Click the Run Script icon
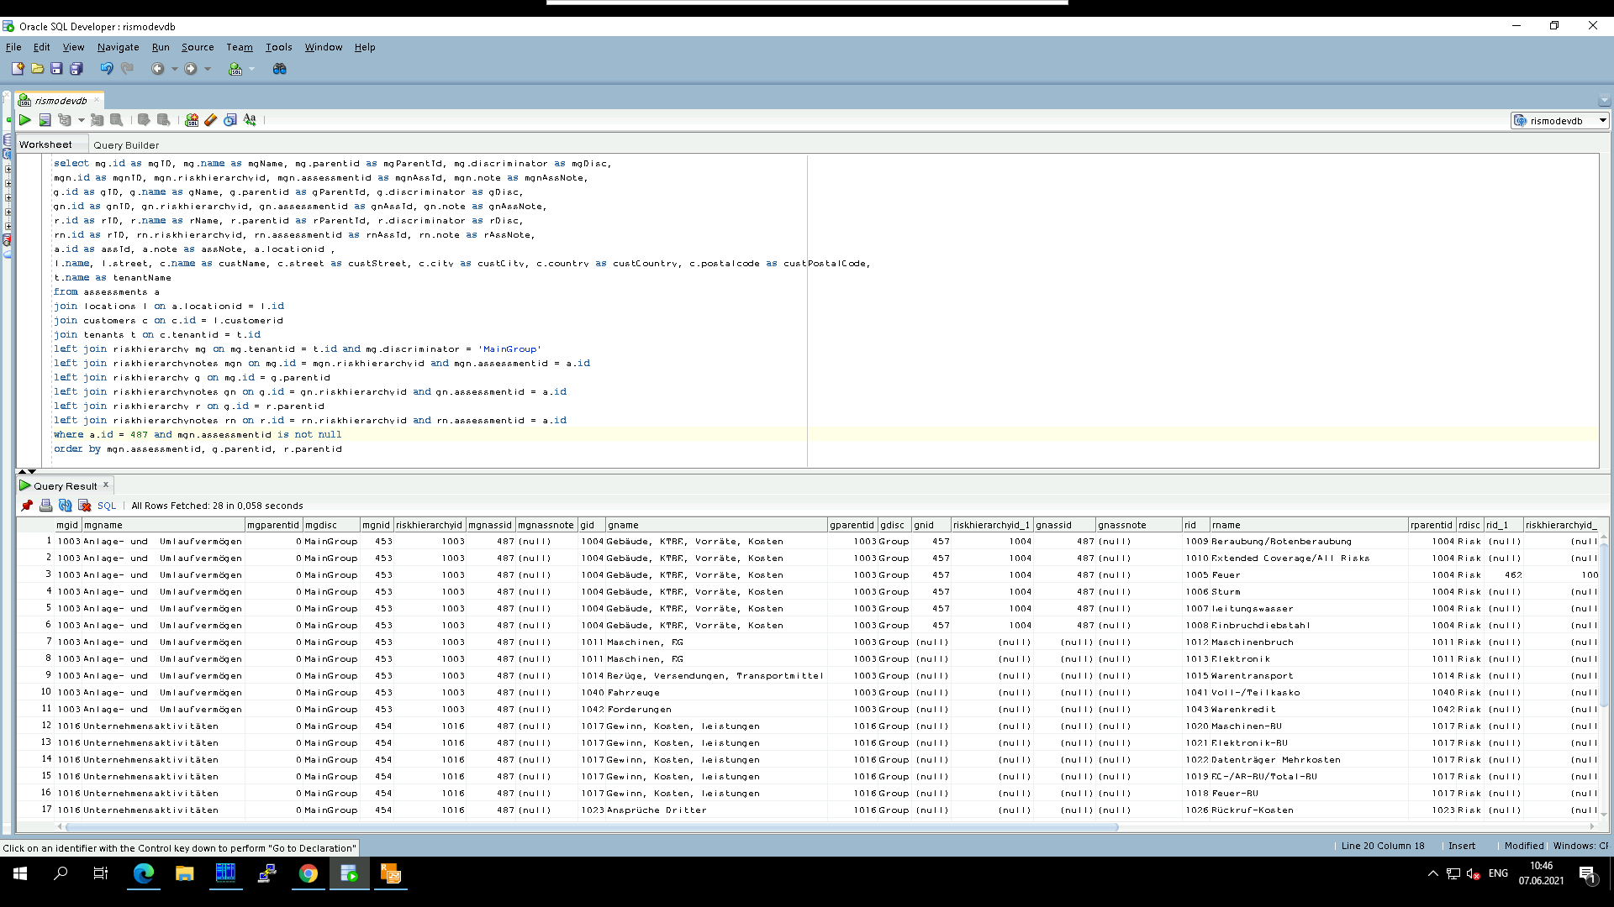This screenshot has width=1614, height=907. (x=45, y=120)
